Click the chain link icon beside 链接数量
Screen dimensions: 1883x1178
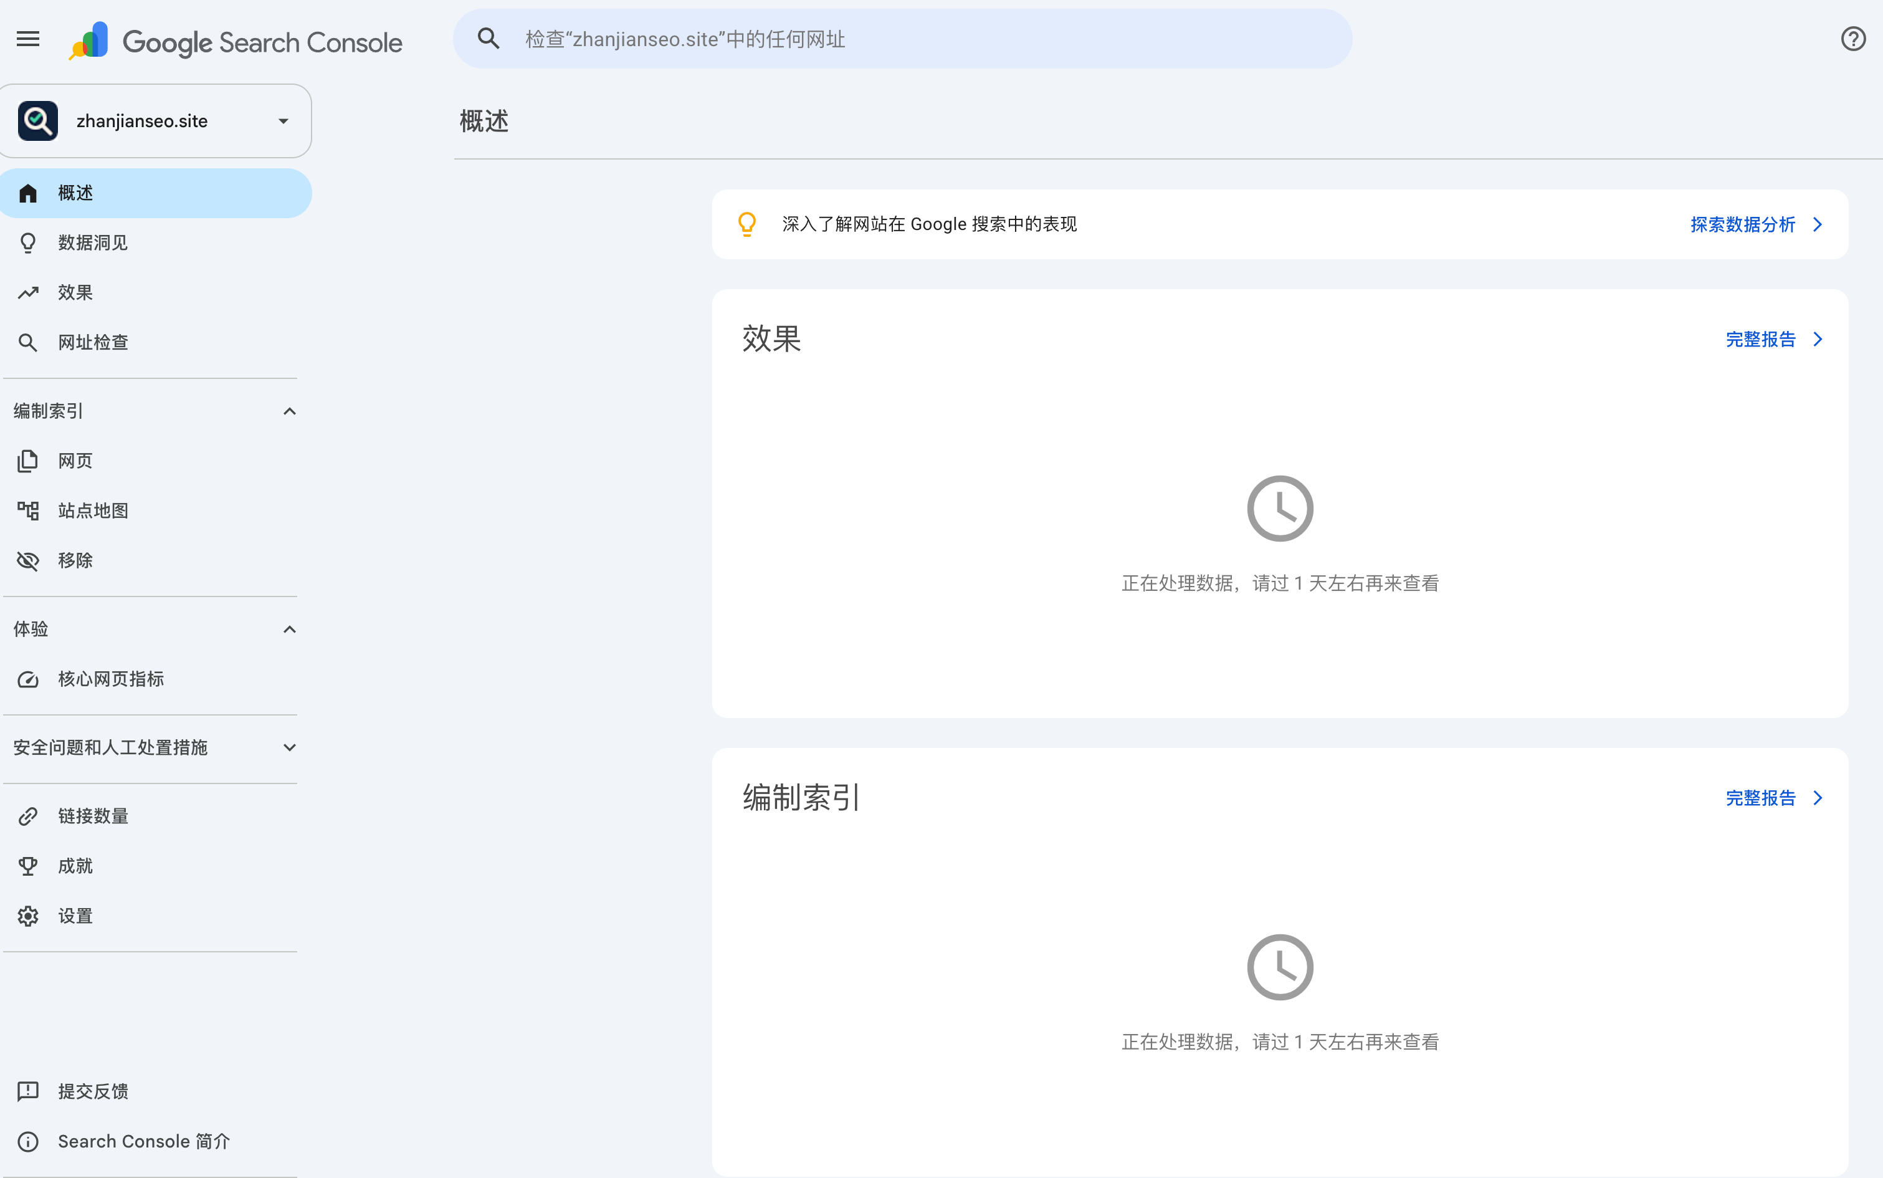[x=28, y=816]
